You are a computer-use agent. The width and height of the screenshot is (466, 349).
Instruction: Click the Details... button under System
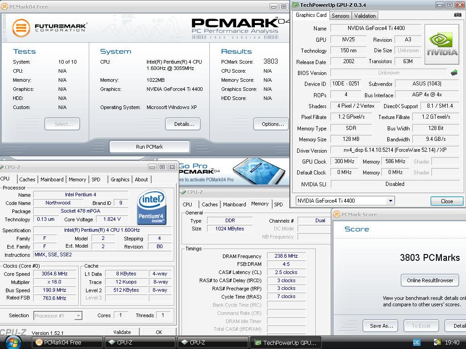pos(183,124)
